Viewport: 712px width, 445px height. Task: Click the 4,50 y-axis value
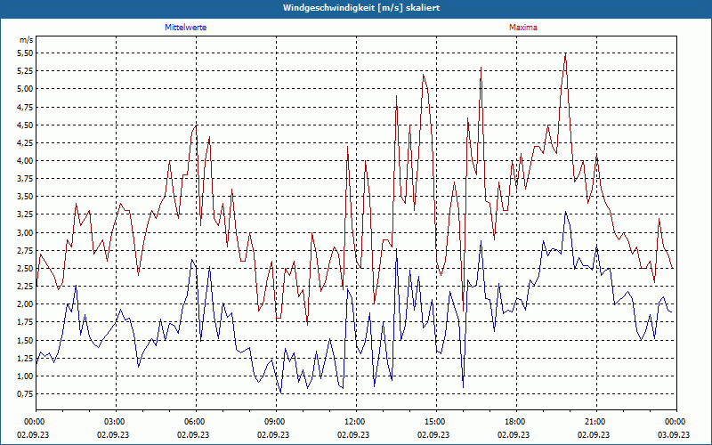27,125
